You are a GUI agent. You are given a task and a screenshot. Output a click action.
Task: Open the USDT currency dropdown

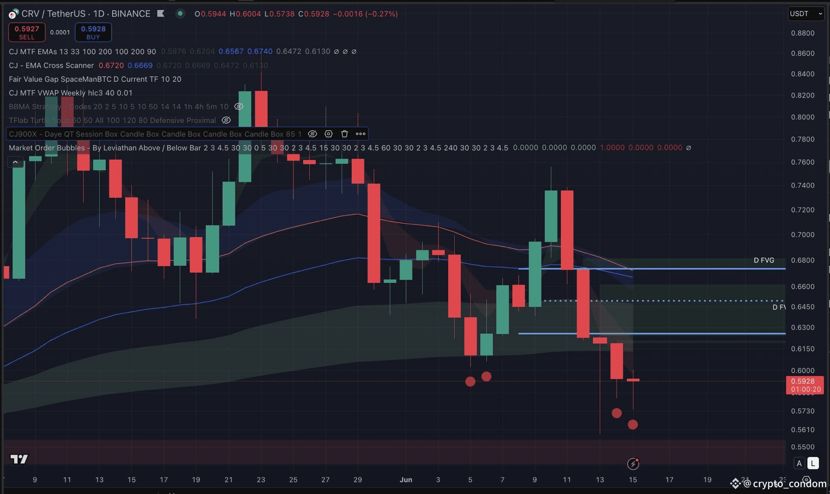[806, 14]
